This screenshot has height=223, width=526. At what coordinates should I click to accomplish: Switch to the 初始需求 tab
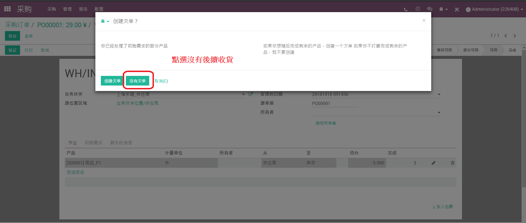93,143
